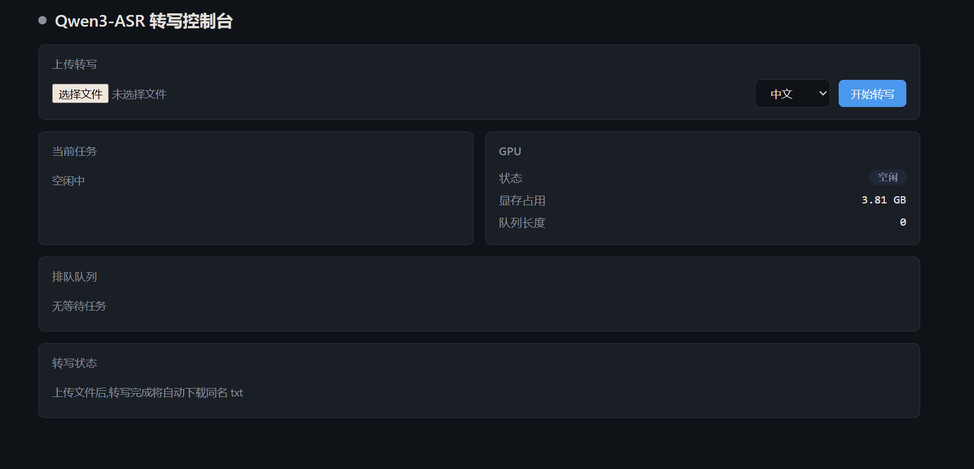The image size is (974, 469).
Task: Start transcription with the 开始转写 button
Action: (872, 94)
